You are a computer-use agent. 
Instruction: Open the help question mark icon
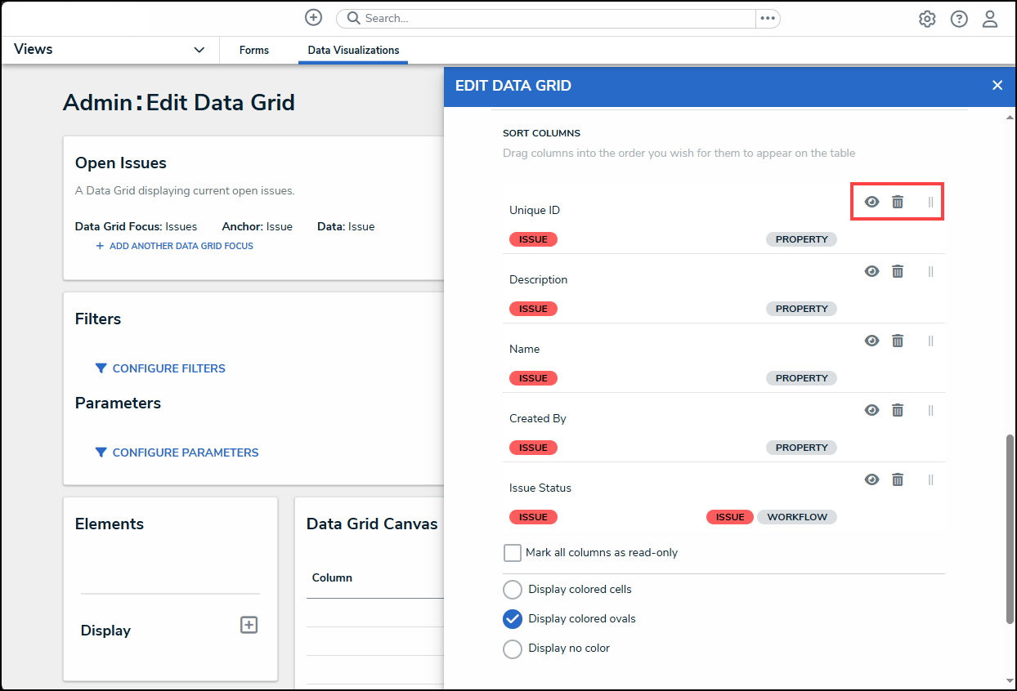(959, 19)
